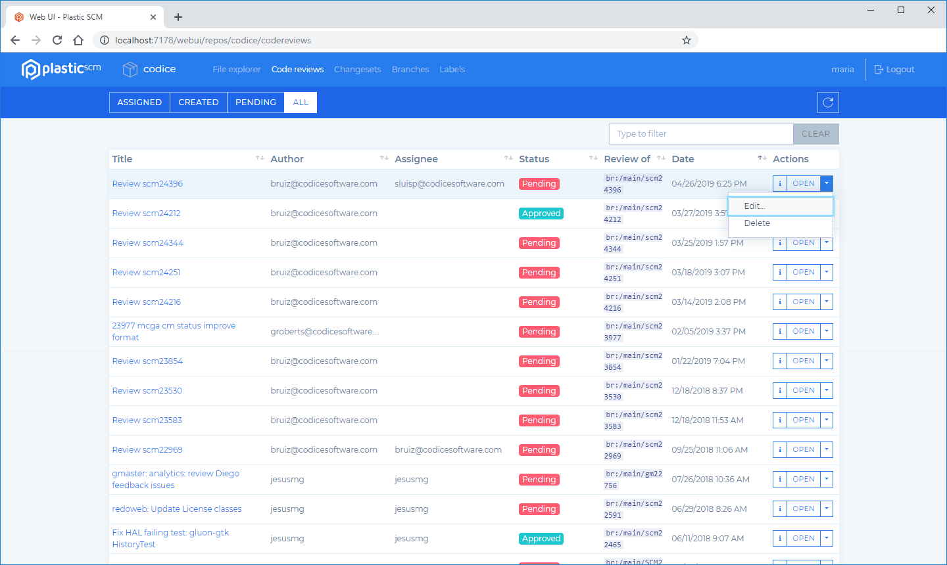Click OPEN button for Review scm24396
Image resolution: width=947 pixels, height=565 pixels.
tap(804, 184)
